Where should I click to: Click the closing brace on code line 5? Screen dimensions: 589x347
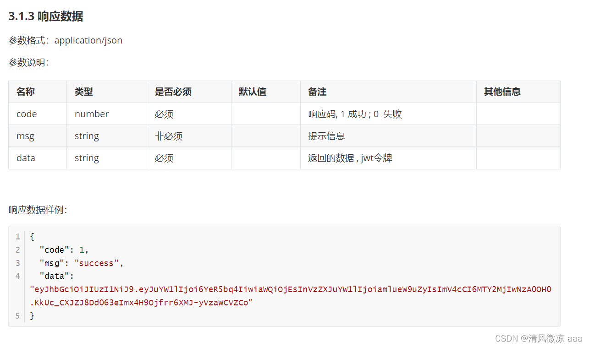pos(32,315)
